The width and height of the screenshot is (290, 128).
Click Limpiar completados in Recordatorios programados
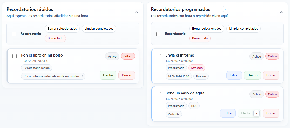click(243, 29)
